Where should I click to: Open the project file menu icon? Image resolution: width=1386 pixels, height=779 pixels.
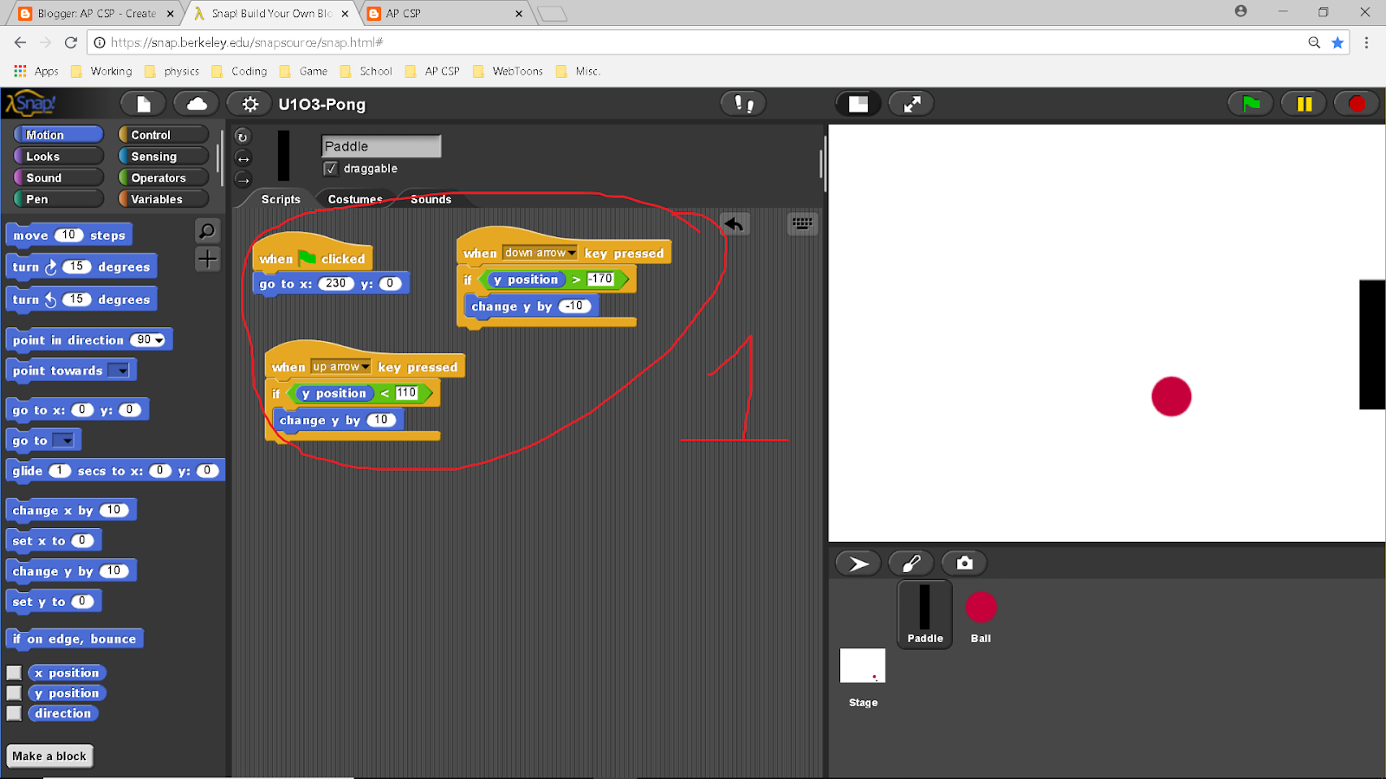[144, 104]
